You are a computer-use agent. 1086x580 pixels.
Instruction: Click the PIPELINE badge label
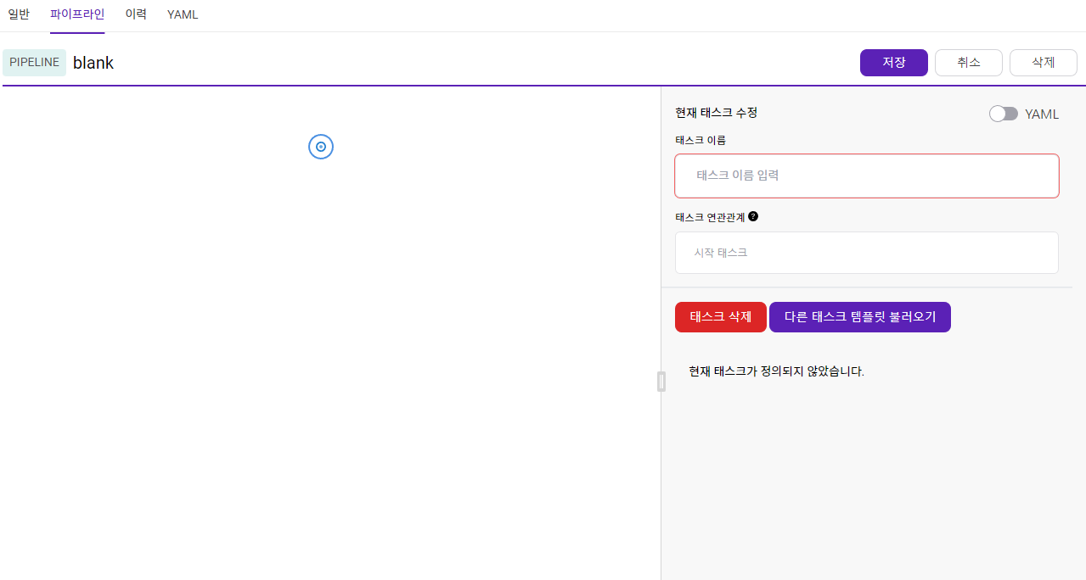pyautogui.click(x=35, y=63)
